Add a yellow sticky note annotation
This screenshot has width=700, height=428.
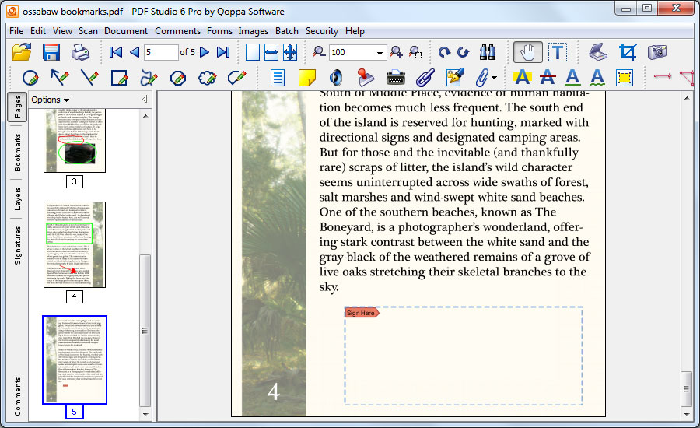click(307, 78)
